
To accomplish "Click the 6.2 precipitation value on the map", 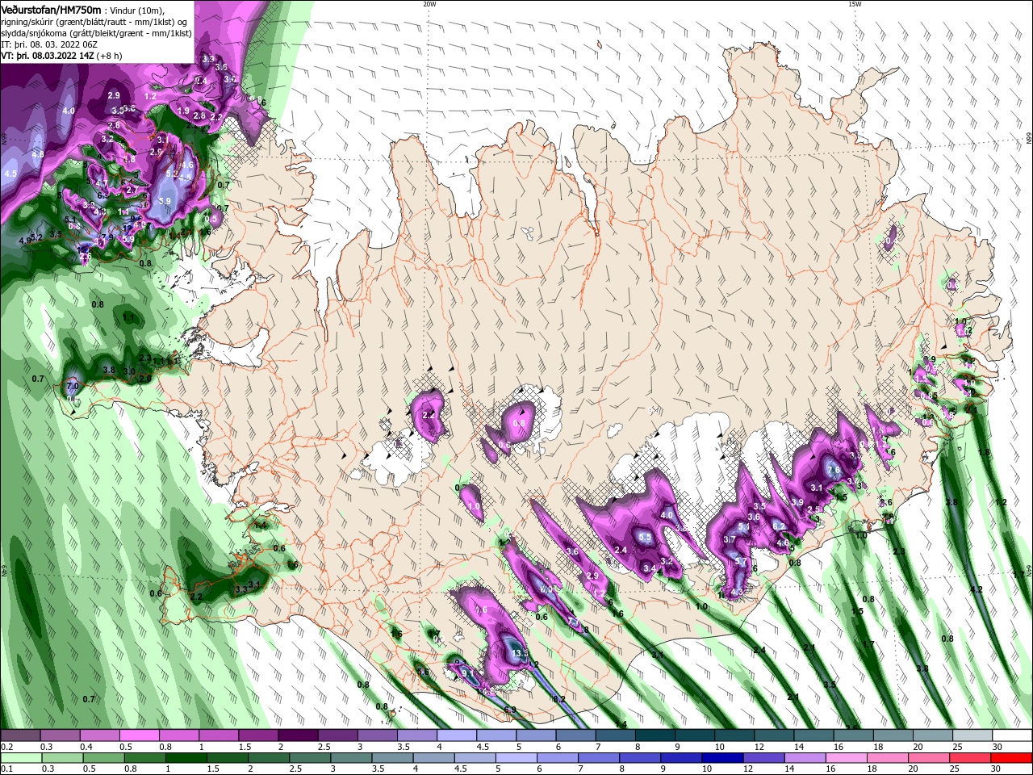I will 780,526.
